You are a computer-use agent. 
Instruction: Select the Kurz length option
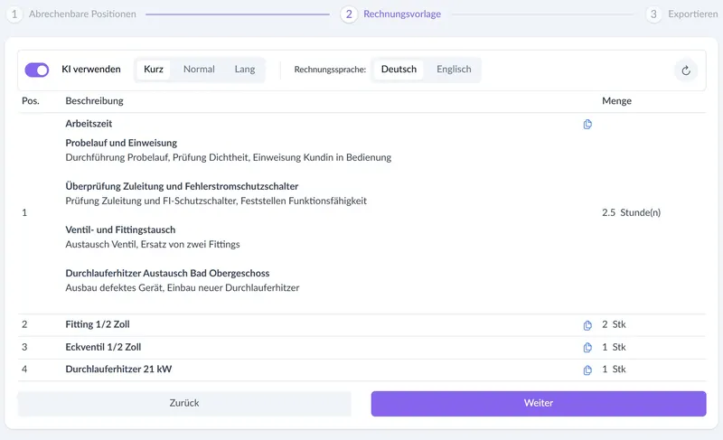point(154,69)
